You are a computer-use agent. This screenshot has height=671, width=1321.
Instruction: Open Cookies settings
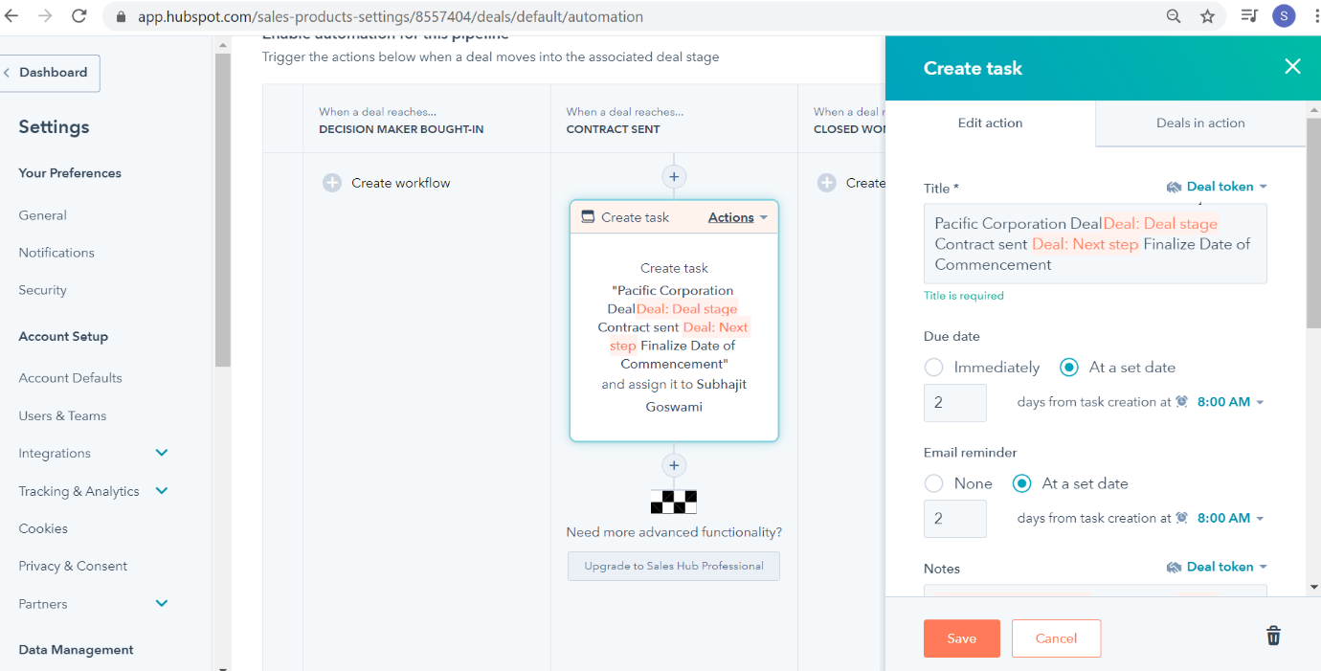point(43,528)
